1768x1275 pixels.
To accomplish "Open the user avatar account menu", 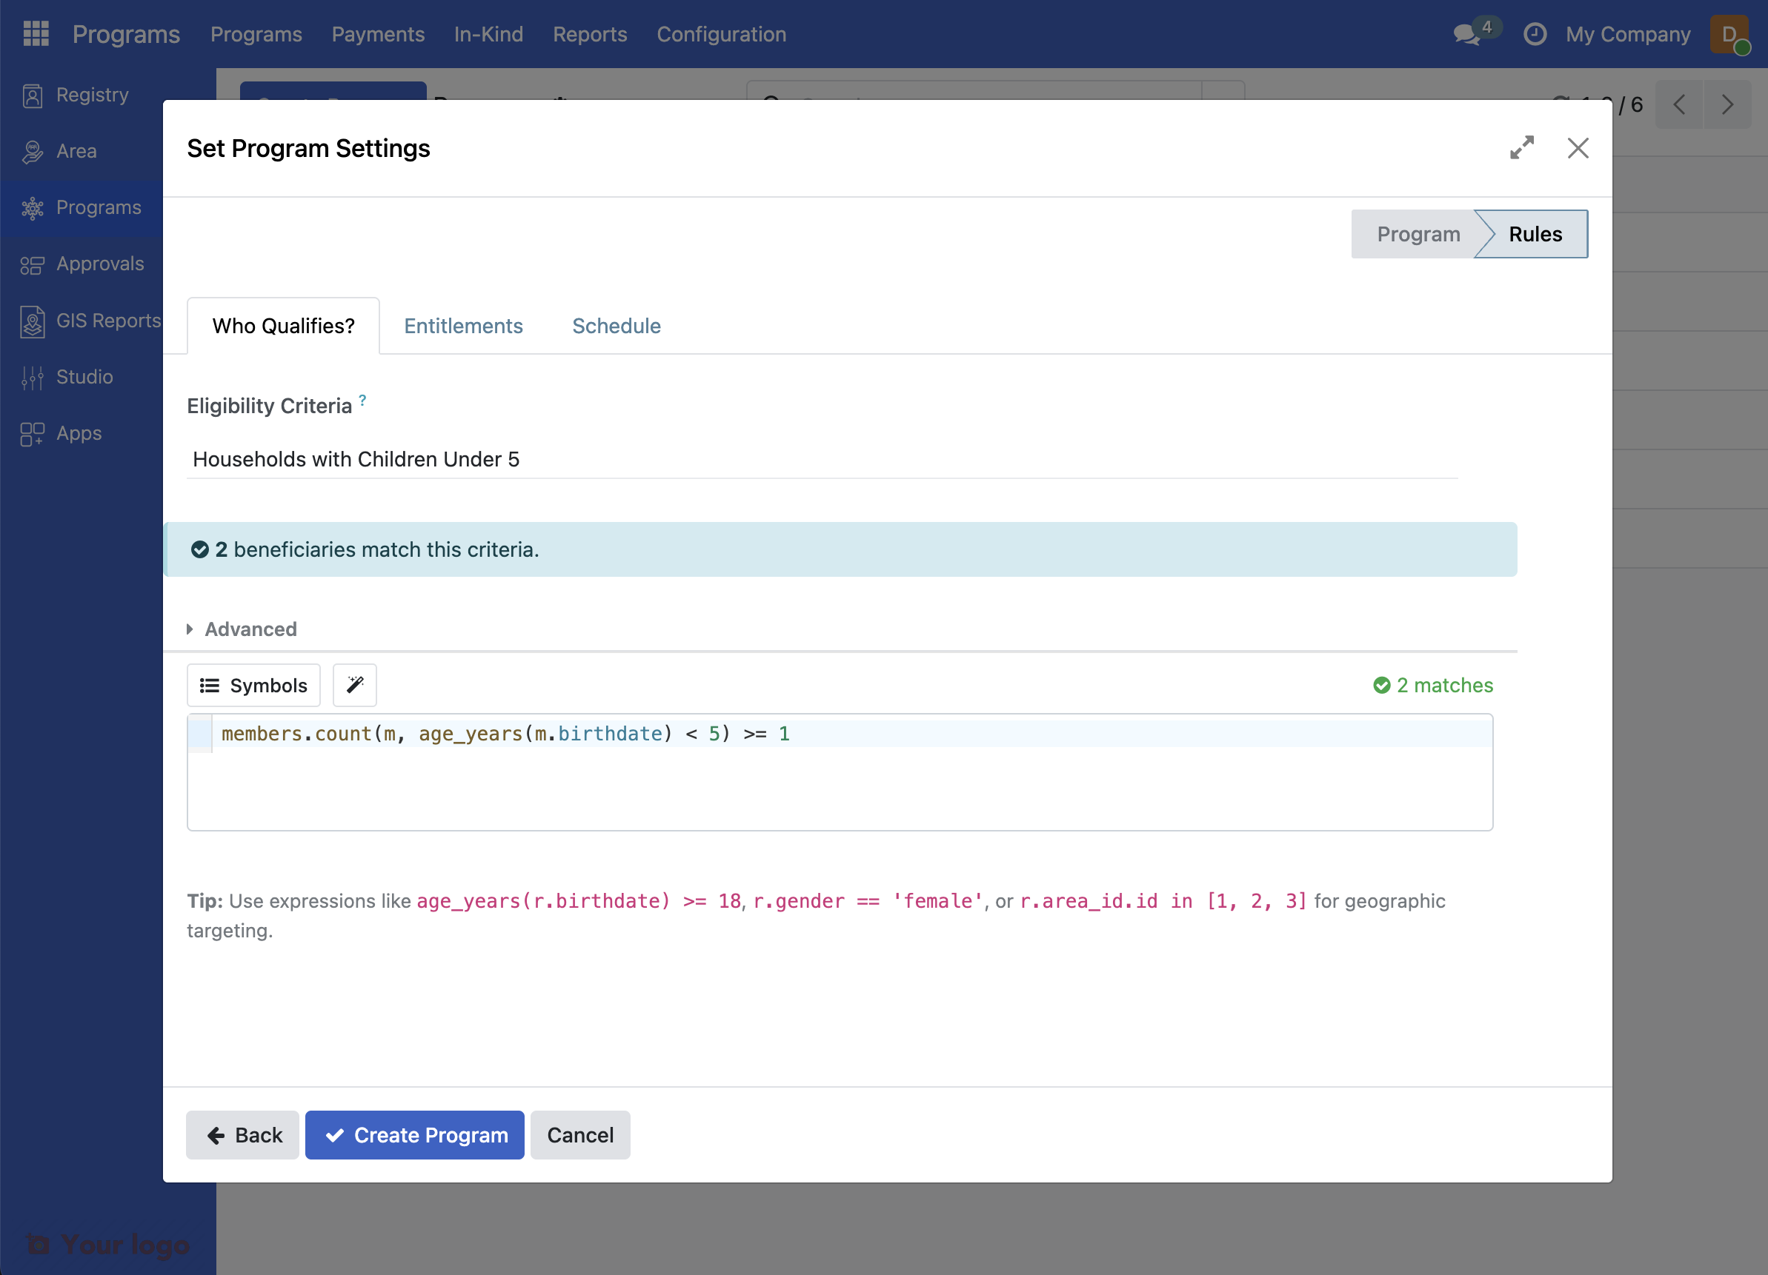I will [x=1729, y=34].
